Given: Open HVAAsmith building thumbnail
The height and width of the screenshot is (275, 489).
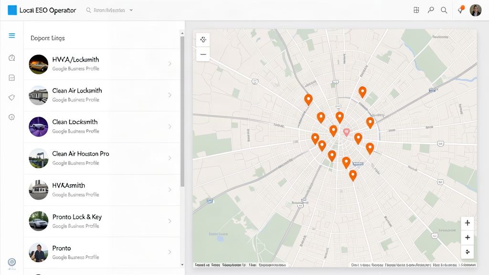Looking at the screenshot, I should 39,190.
